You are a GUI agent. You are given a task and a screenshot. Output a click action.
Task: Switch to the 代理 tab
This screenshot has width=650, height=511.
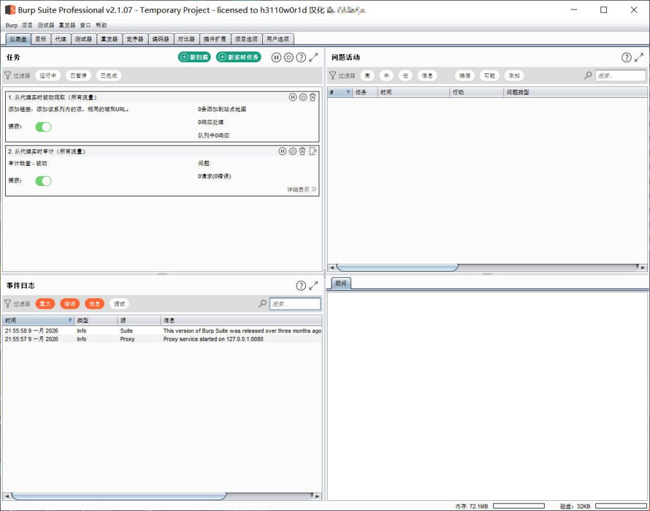60,39
